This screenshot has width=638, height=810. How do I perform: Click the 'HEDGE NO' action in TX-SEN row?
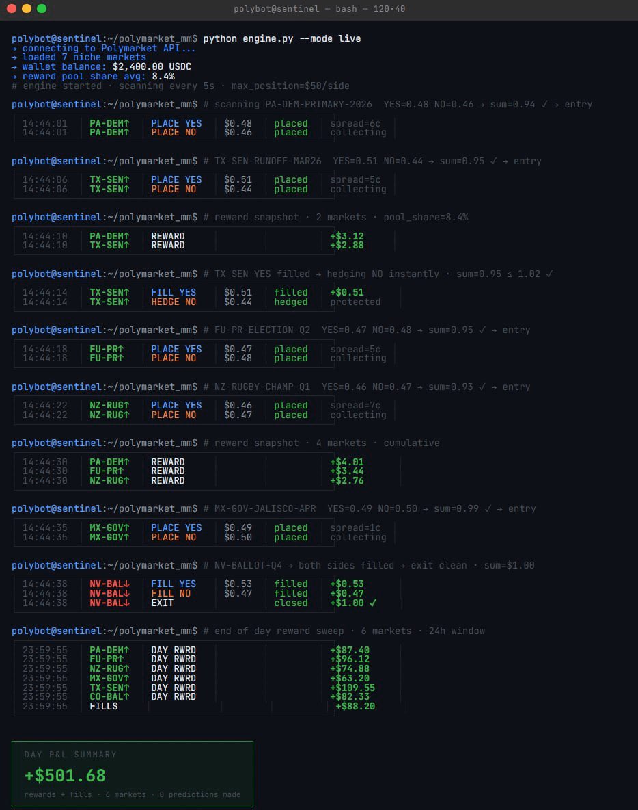click(174, 302)
